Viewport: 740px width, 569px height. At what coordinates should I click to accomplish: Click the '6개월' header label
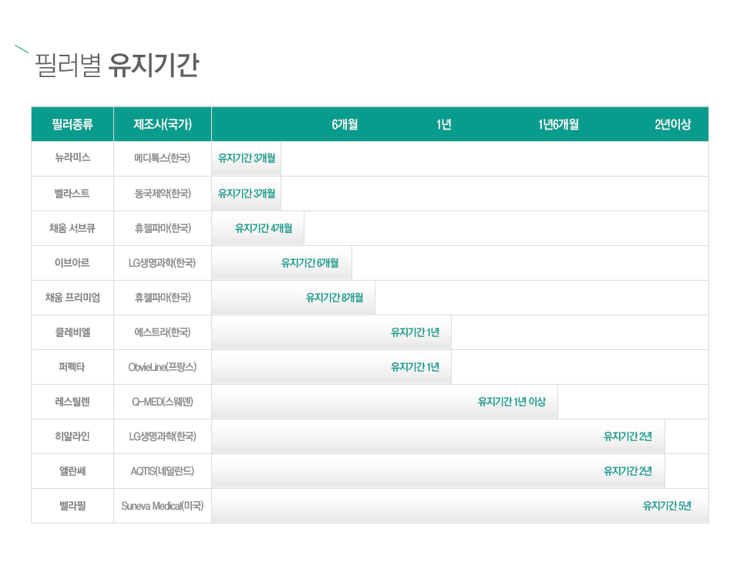coord(345,124)
